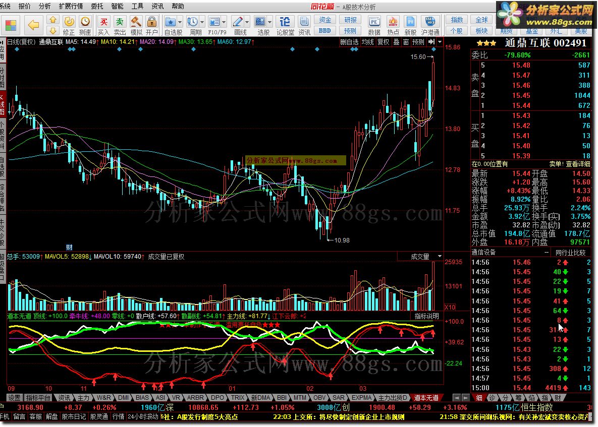Switch to the BIAS indicator tab
The height and width of the screenshot is (427, 598).
(x=142, y=398)
